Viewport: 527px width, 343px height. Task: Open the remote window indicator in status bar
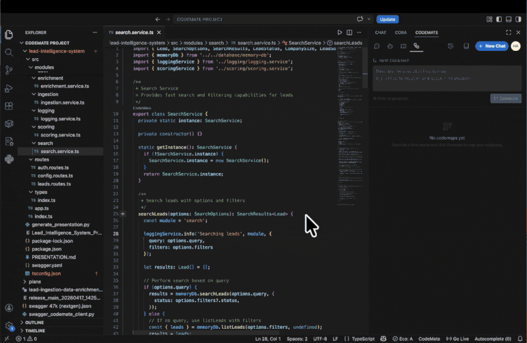click(7, 339)
